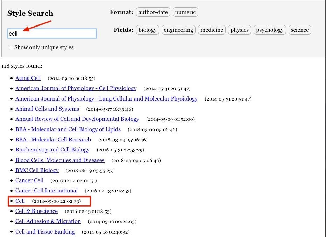Click the Biochemistry and Cell Biology timestamp 2016-05-31

121,150
